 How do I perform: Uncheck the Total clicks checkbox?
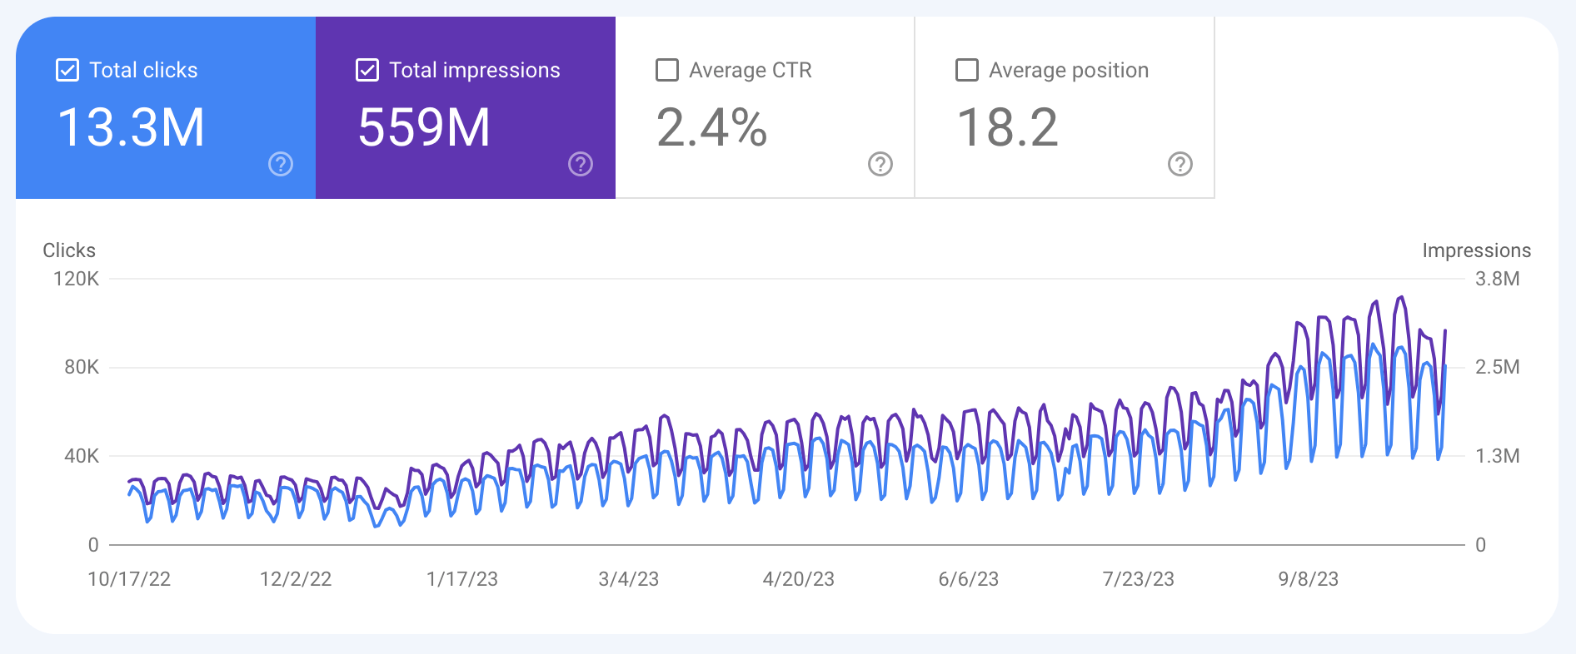[67, 70]
